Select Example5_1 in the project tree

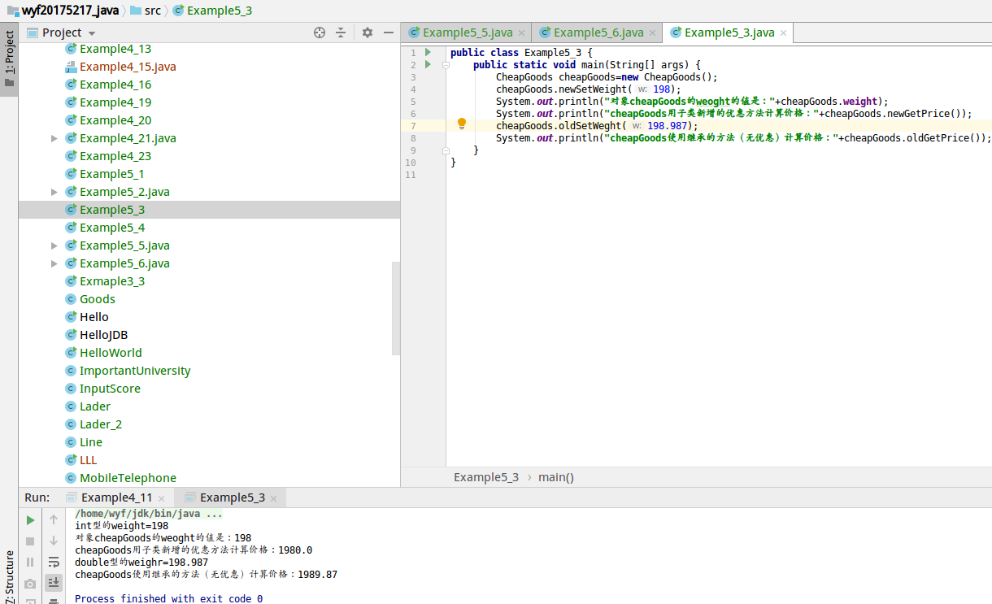tap(112, 174)
